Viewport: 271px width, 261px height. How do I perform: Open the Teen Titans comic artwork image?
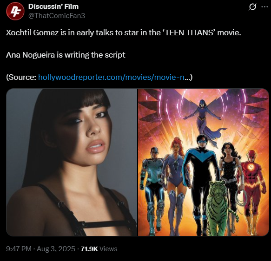tap(204, 162)
